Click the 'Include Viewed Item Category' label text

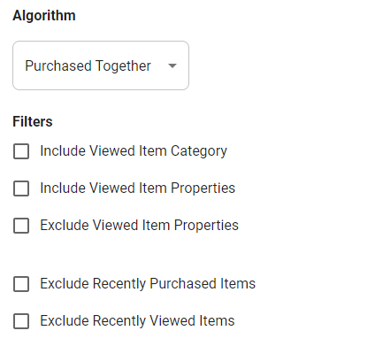(x=134, y=151)
